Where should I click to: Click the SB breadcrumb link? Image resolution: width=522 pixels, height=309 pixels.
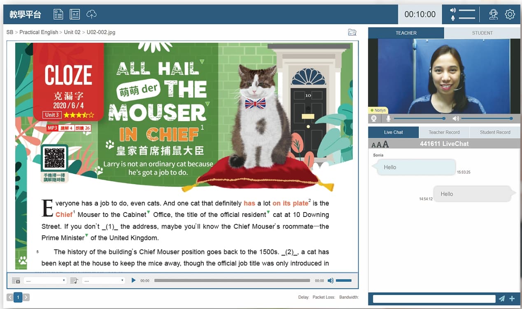(x=10, y=32)
